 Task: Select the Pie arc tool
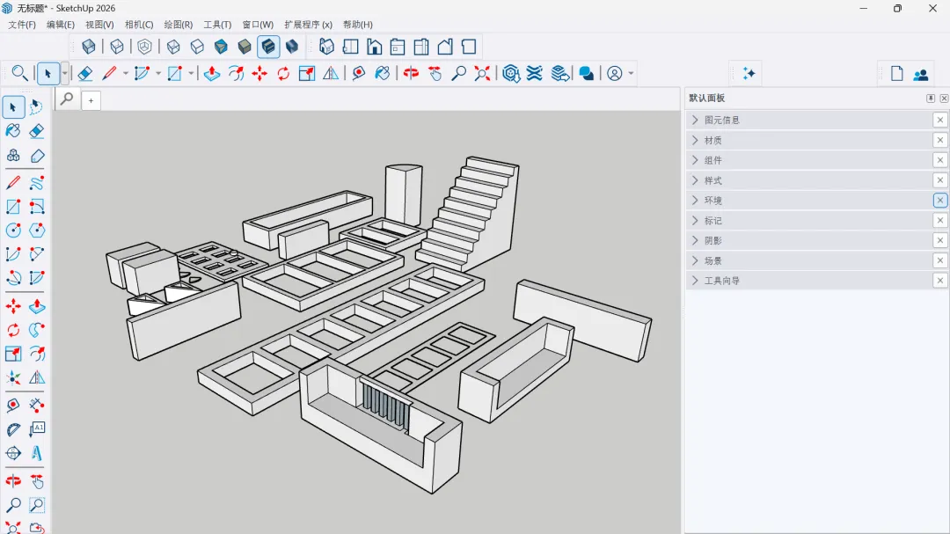pos(36,278)
